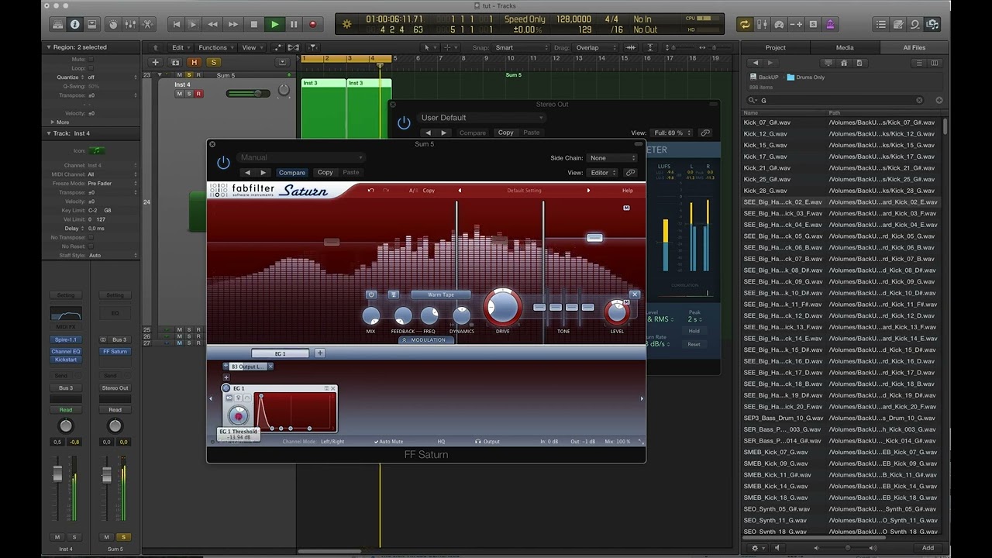Tick the region Loop checkbox

click(91, 68)
